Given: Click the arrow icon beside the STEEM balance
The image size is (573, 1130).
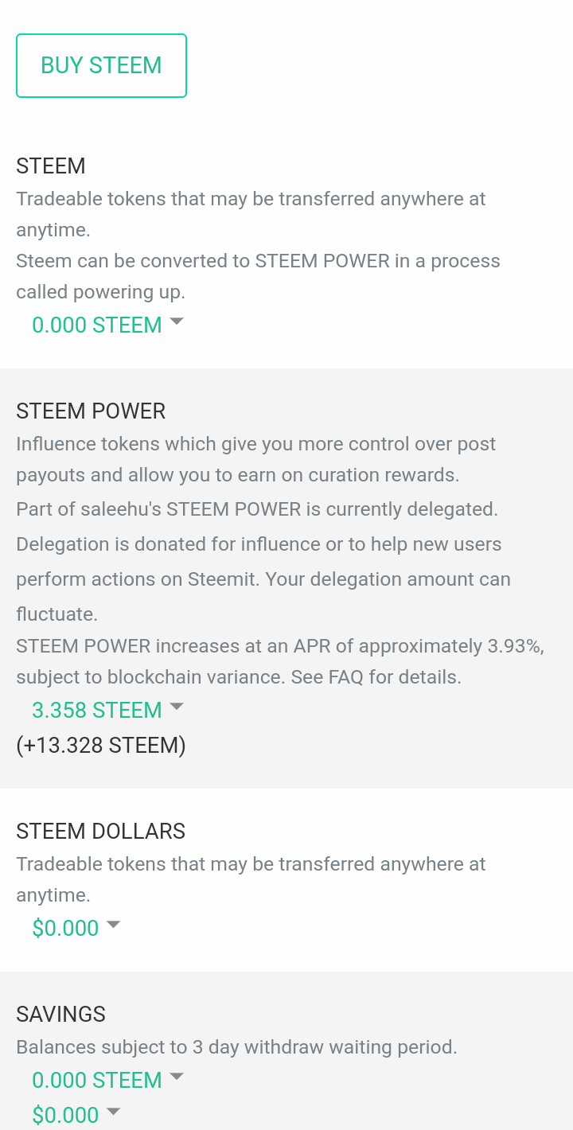Looking at the screenshot, I should [x=177, y=321].
